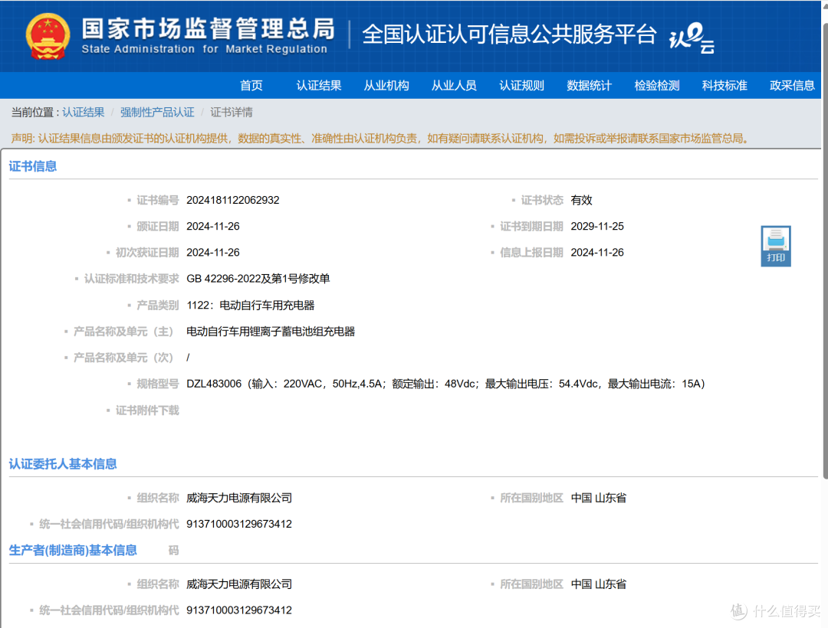828x628 pixels.
Task: Click 证书详情 breadcrumb text
Action: click(x=232, y=113)
